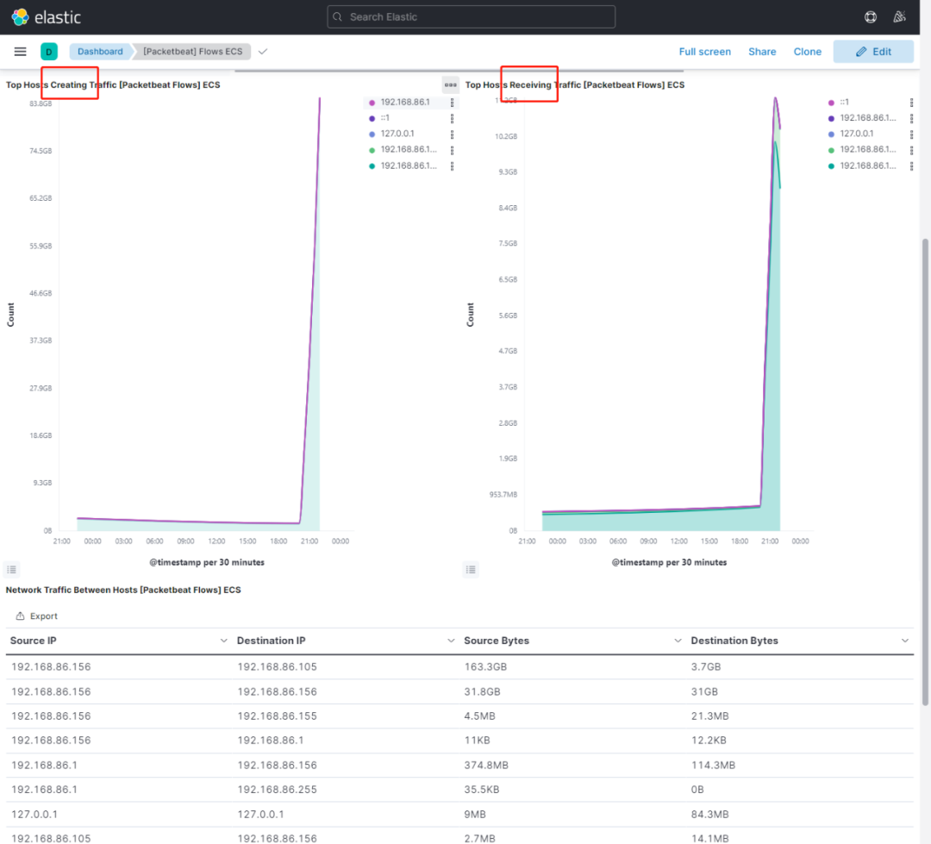Click Source Bytes cell 9MB
The width and height of the screenshot is (931, 844).
point(475,815)
